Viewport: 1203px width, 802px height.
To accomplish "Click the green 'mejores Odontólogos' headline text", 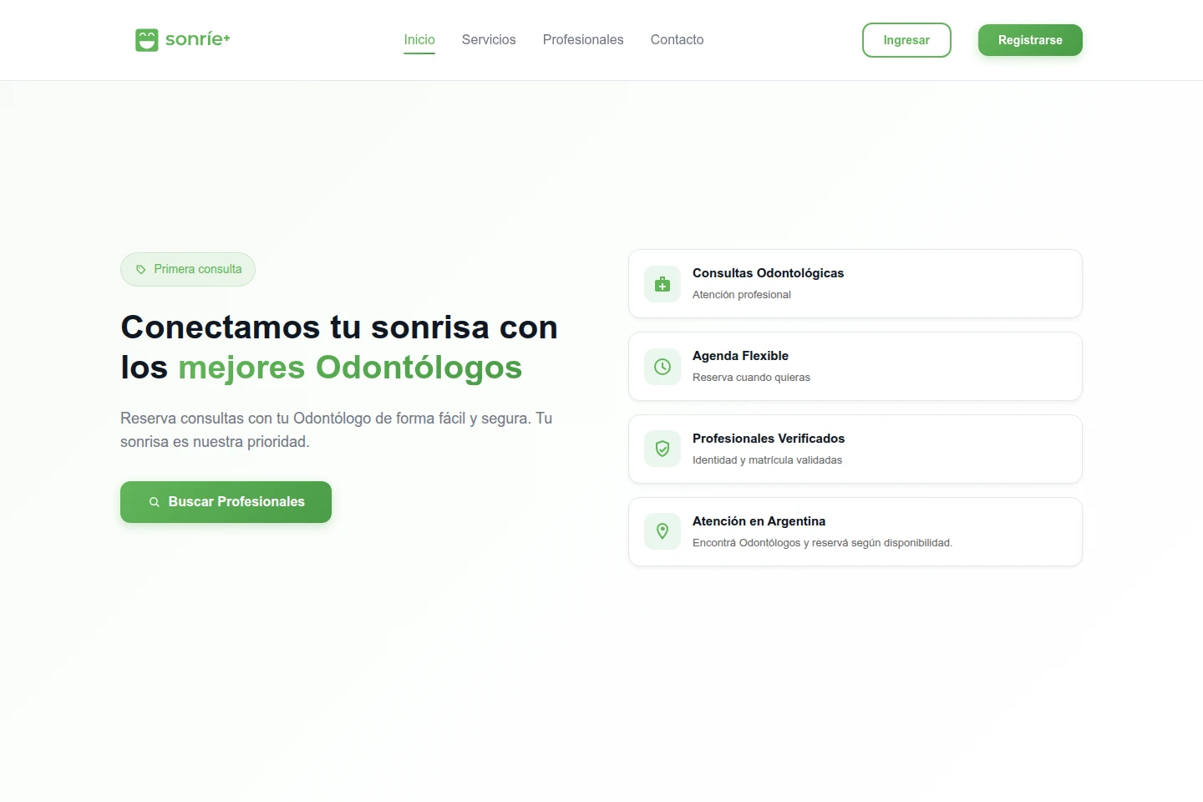I will point(350,368).
